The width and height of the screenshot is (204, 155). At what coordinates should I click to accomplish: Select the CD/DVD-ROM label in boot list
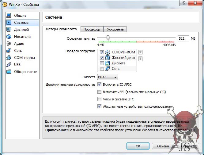123,52
